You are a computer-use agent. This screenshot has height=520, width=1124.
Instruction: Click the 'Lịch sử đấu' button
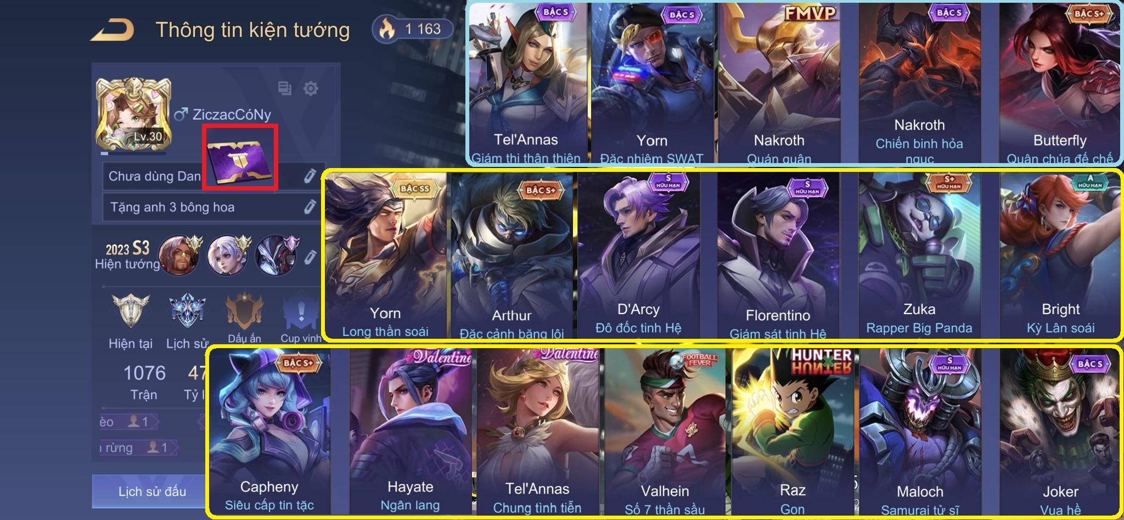(x=151, y=491)
